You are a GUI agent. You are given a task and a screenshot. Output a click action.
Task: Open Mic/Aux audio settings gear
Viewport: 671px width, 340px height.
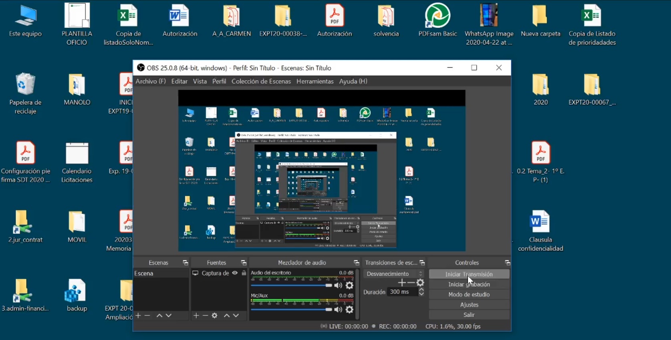click(349, 310)
